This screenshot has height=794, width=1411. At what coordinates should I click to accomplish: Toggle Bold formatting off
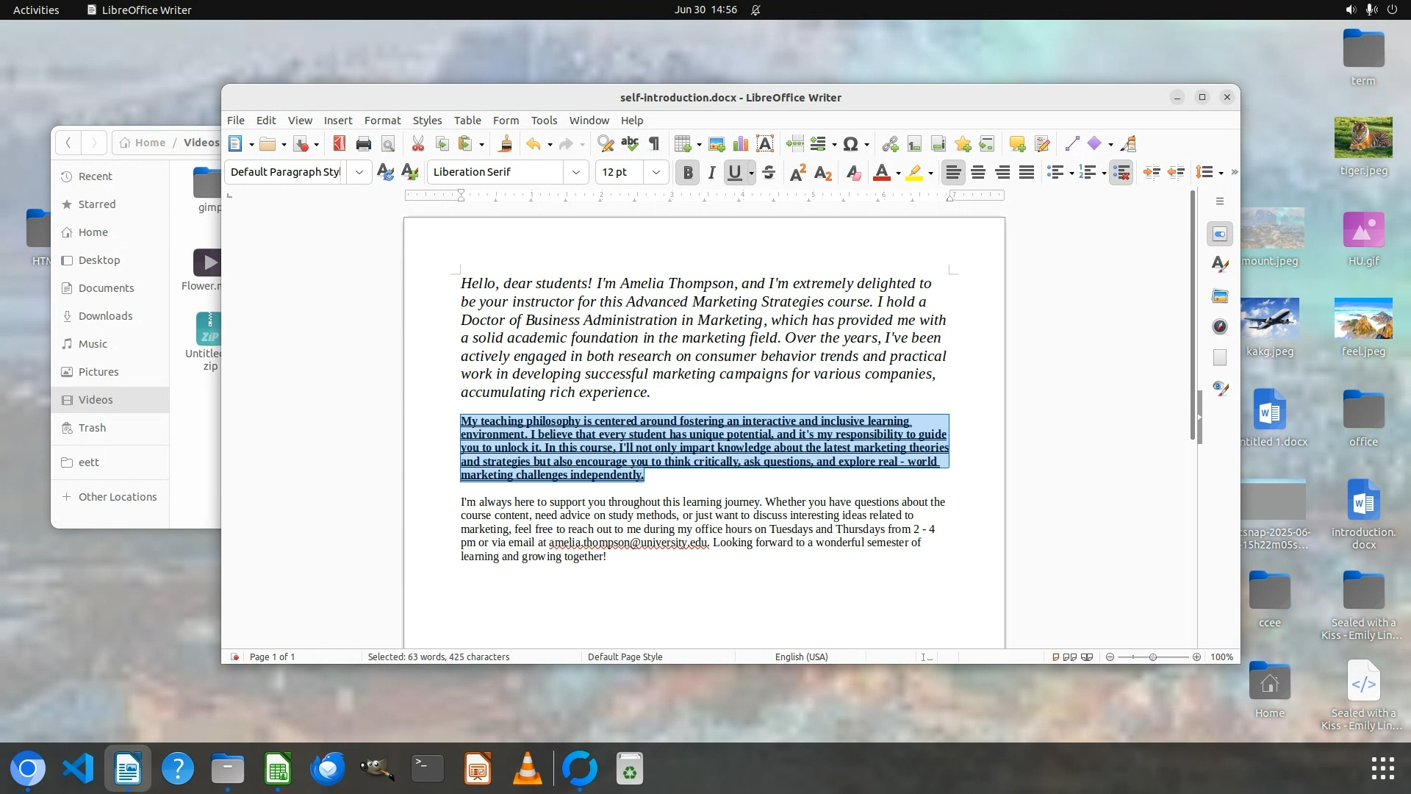(688, 173)
